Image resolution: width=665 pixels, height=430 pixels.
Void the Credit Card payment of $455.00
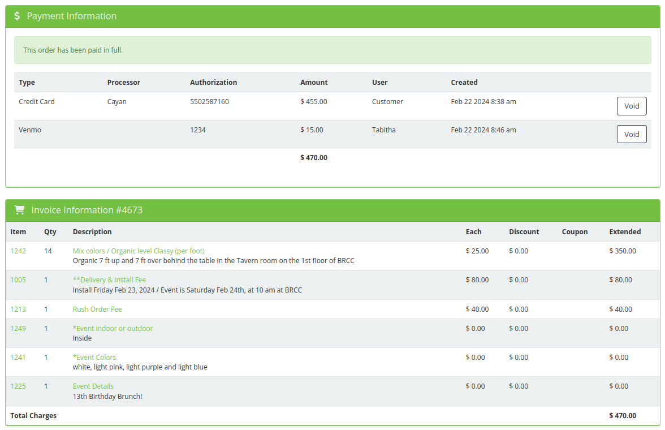coord(632,106)
